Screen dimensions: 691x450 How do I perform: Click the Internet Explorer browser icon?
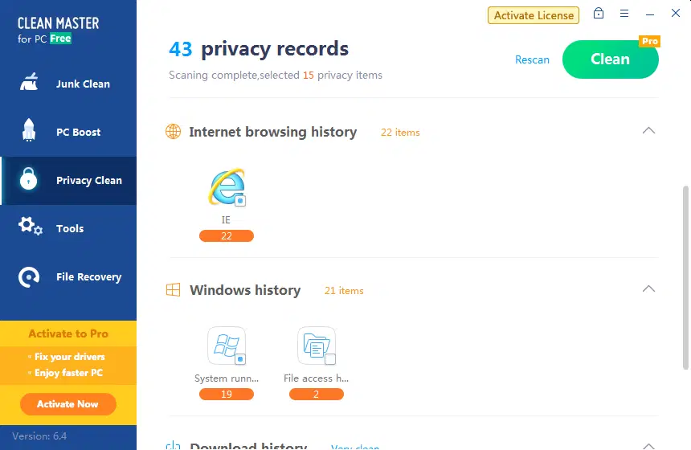(x=225, y=188)
